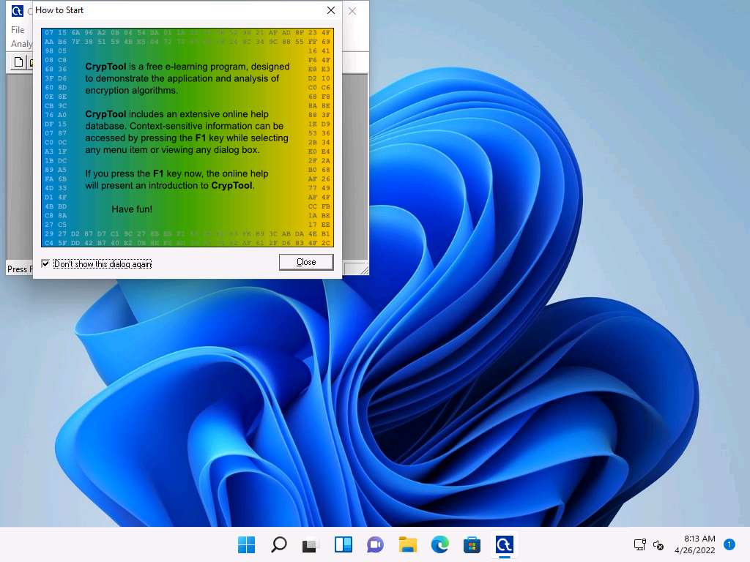Uncheck "Don't show this dialog again"
This screenshot has height=562, width=750.
(x=46, y=263)
